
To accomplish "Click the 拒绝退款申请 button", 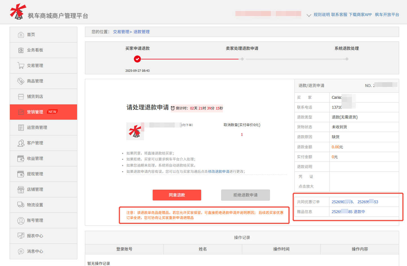I will (245, 195).
